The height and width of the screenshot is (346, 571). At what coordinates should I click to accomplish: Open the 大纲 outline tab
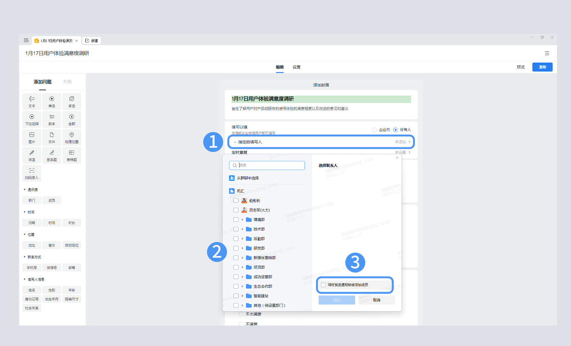point(67,82)
